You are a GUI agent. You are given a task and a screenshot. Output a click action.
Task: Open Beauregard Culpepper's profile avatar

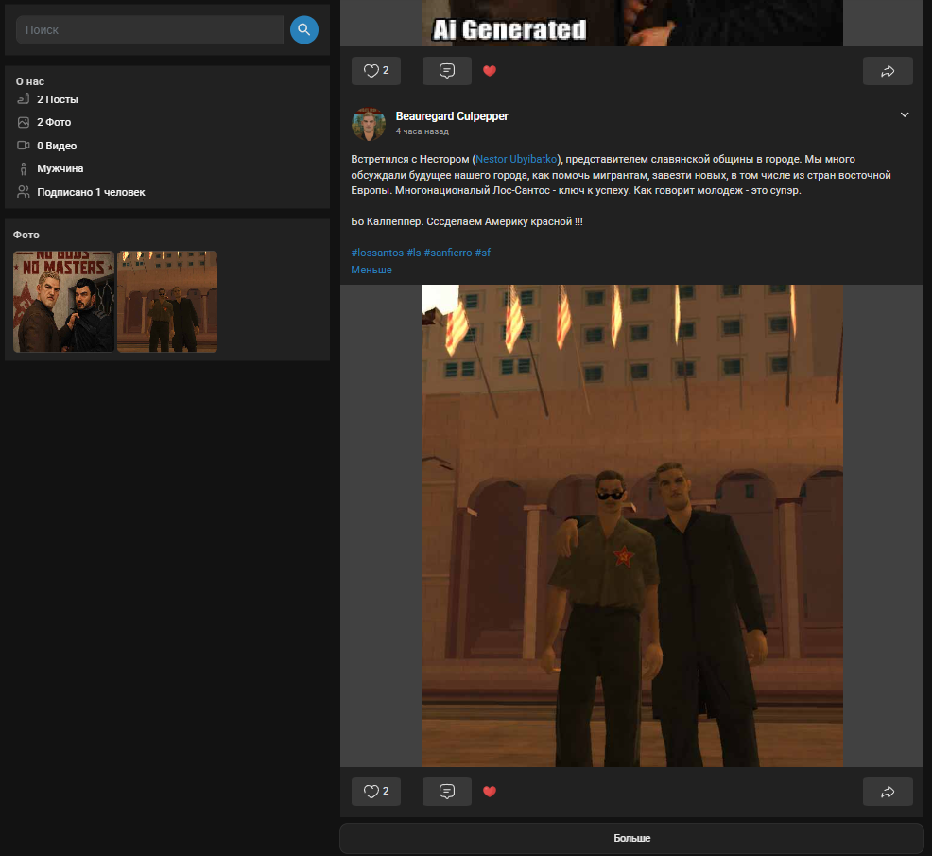click(x=369, y=124)
